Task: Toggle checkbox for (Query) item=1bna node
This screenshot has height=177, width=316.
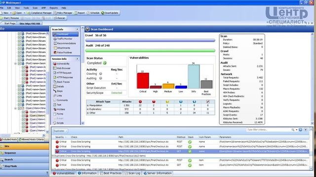Action: tap(20, 108)
